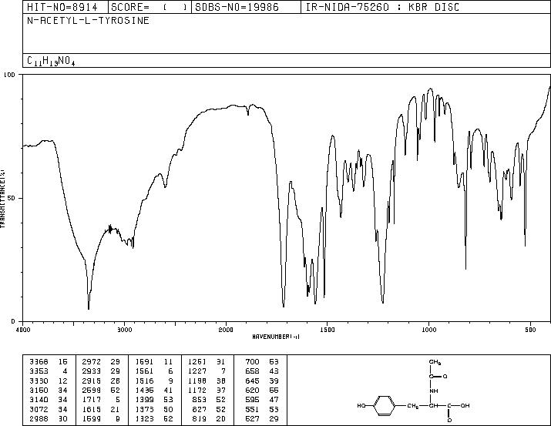Viewport: 551px width, 426px height.
Task: Click the HO group on structure diagram
Action: point(361,406)
